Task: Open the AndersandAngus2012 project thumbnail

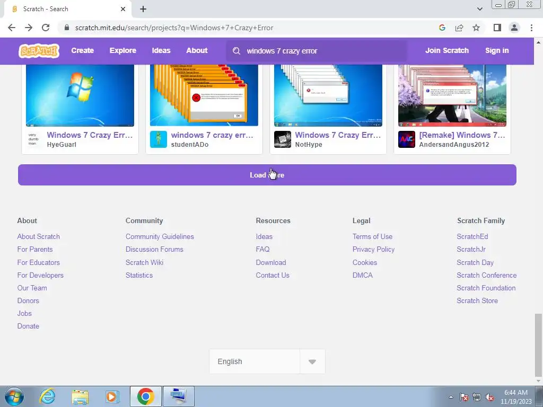Action: click(x=452, y=95)
